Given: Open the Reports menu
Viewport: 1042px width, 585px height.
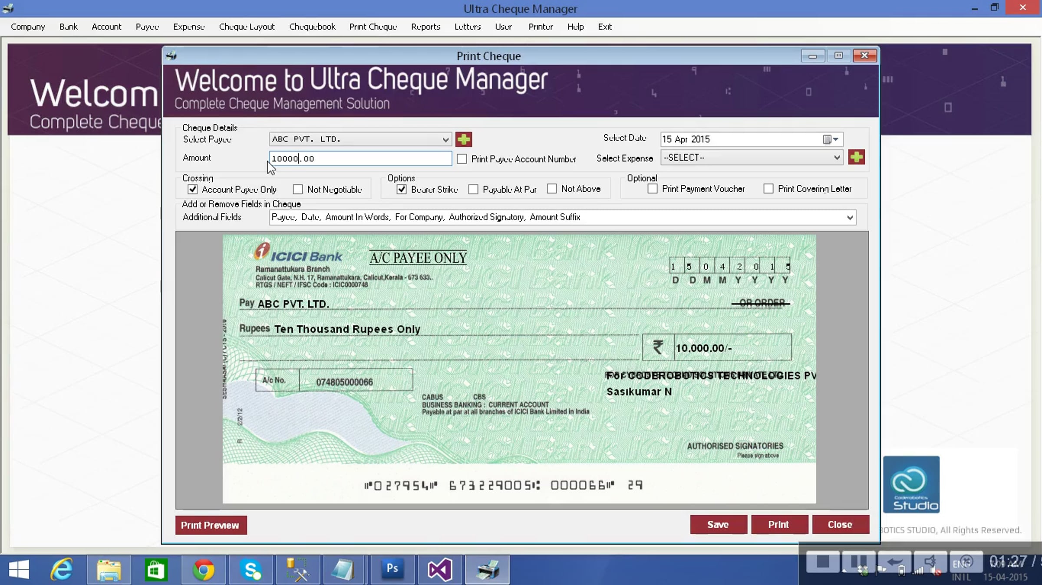Looking at the screenshot, I should [425, 27].
